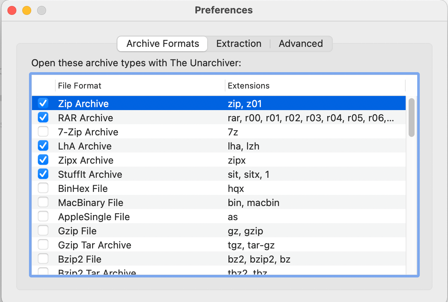
Task: Disable the Zipx Archive checkbox
Action: point(43,160)
